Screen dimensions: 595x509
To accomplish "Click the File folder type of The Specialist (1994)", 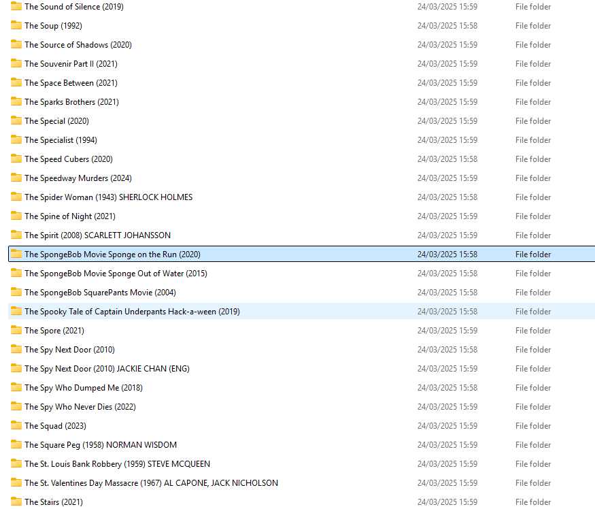I will coord(533,140).
